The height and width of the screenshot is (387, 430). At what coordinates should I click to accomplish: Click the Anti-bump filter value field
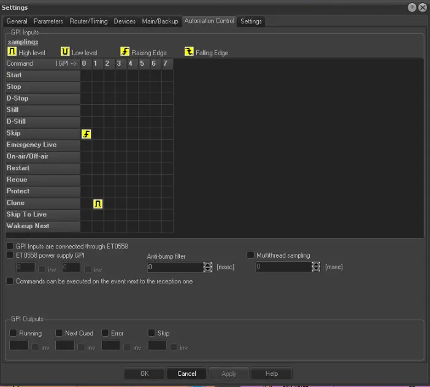coord(175,267)
